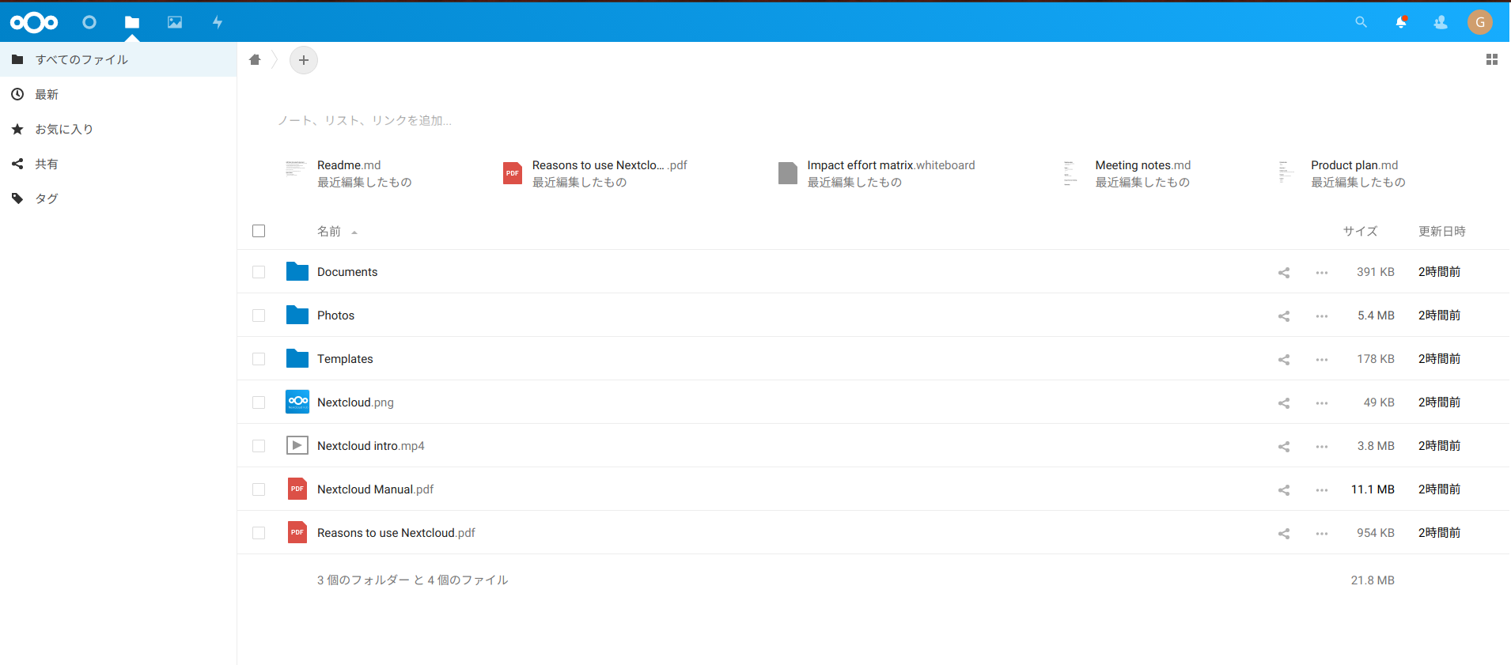Go to home folder breadcrumb icon
Image resolution: width=1511 pixels, height=665 pixels.
(255, 59)
